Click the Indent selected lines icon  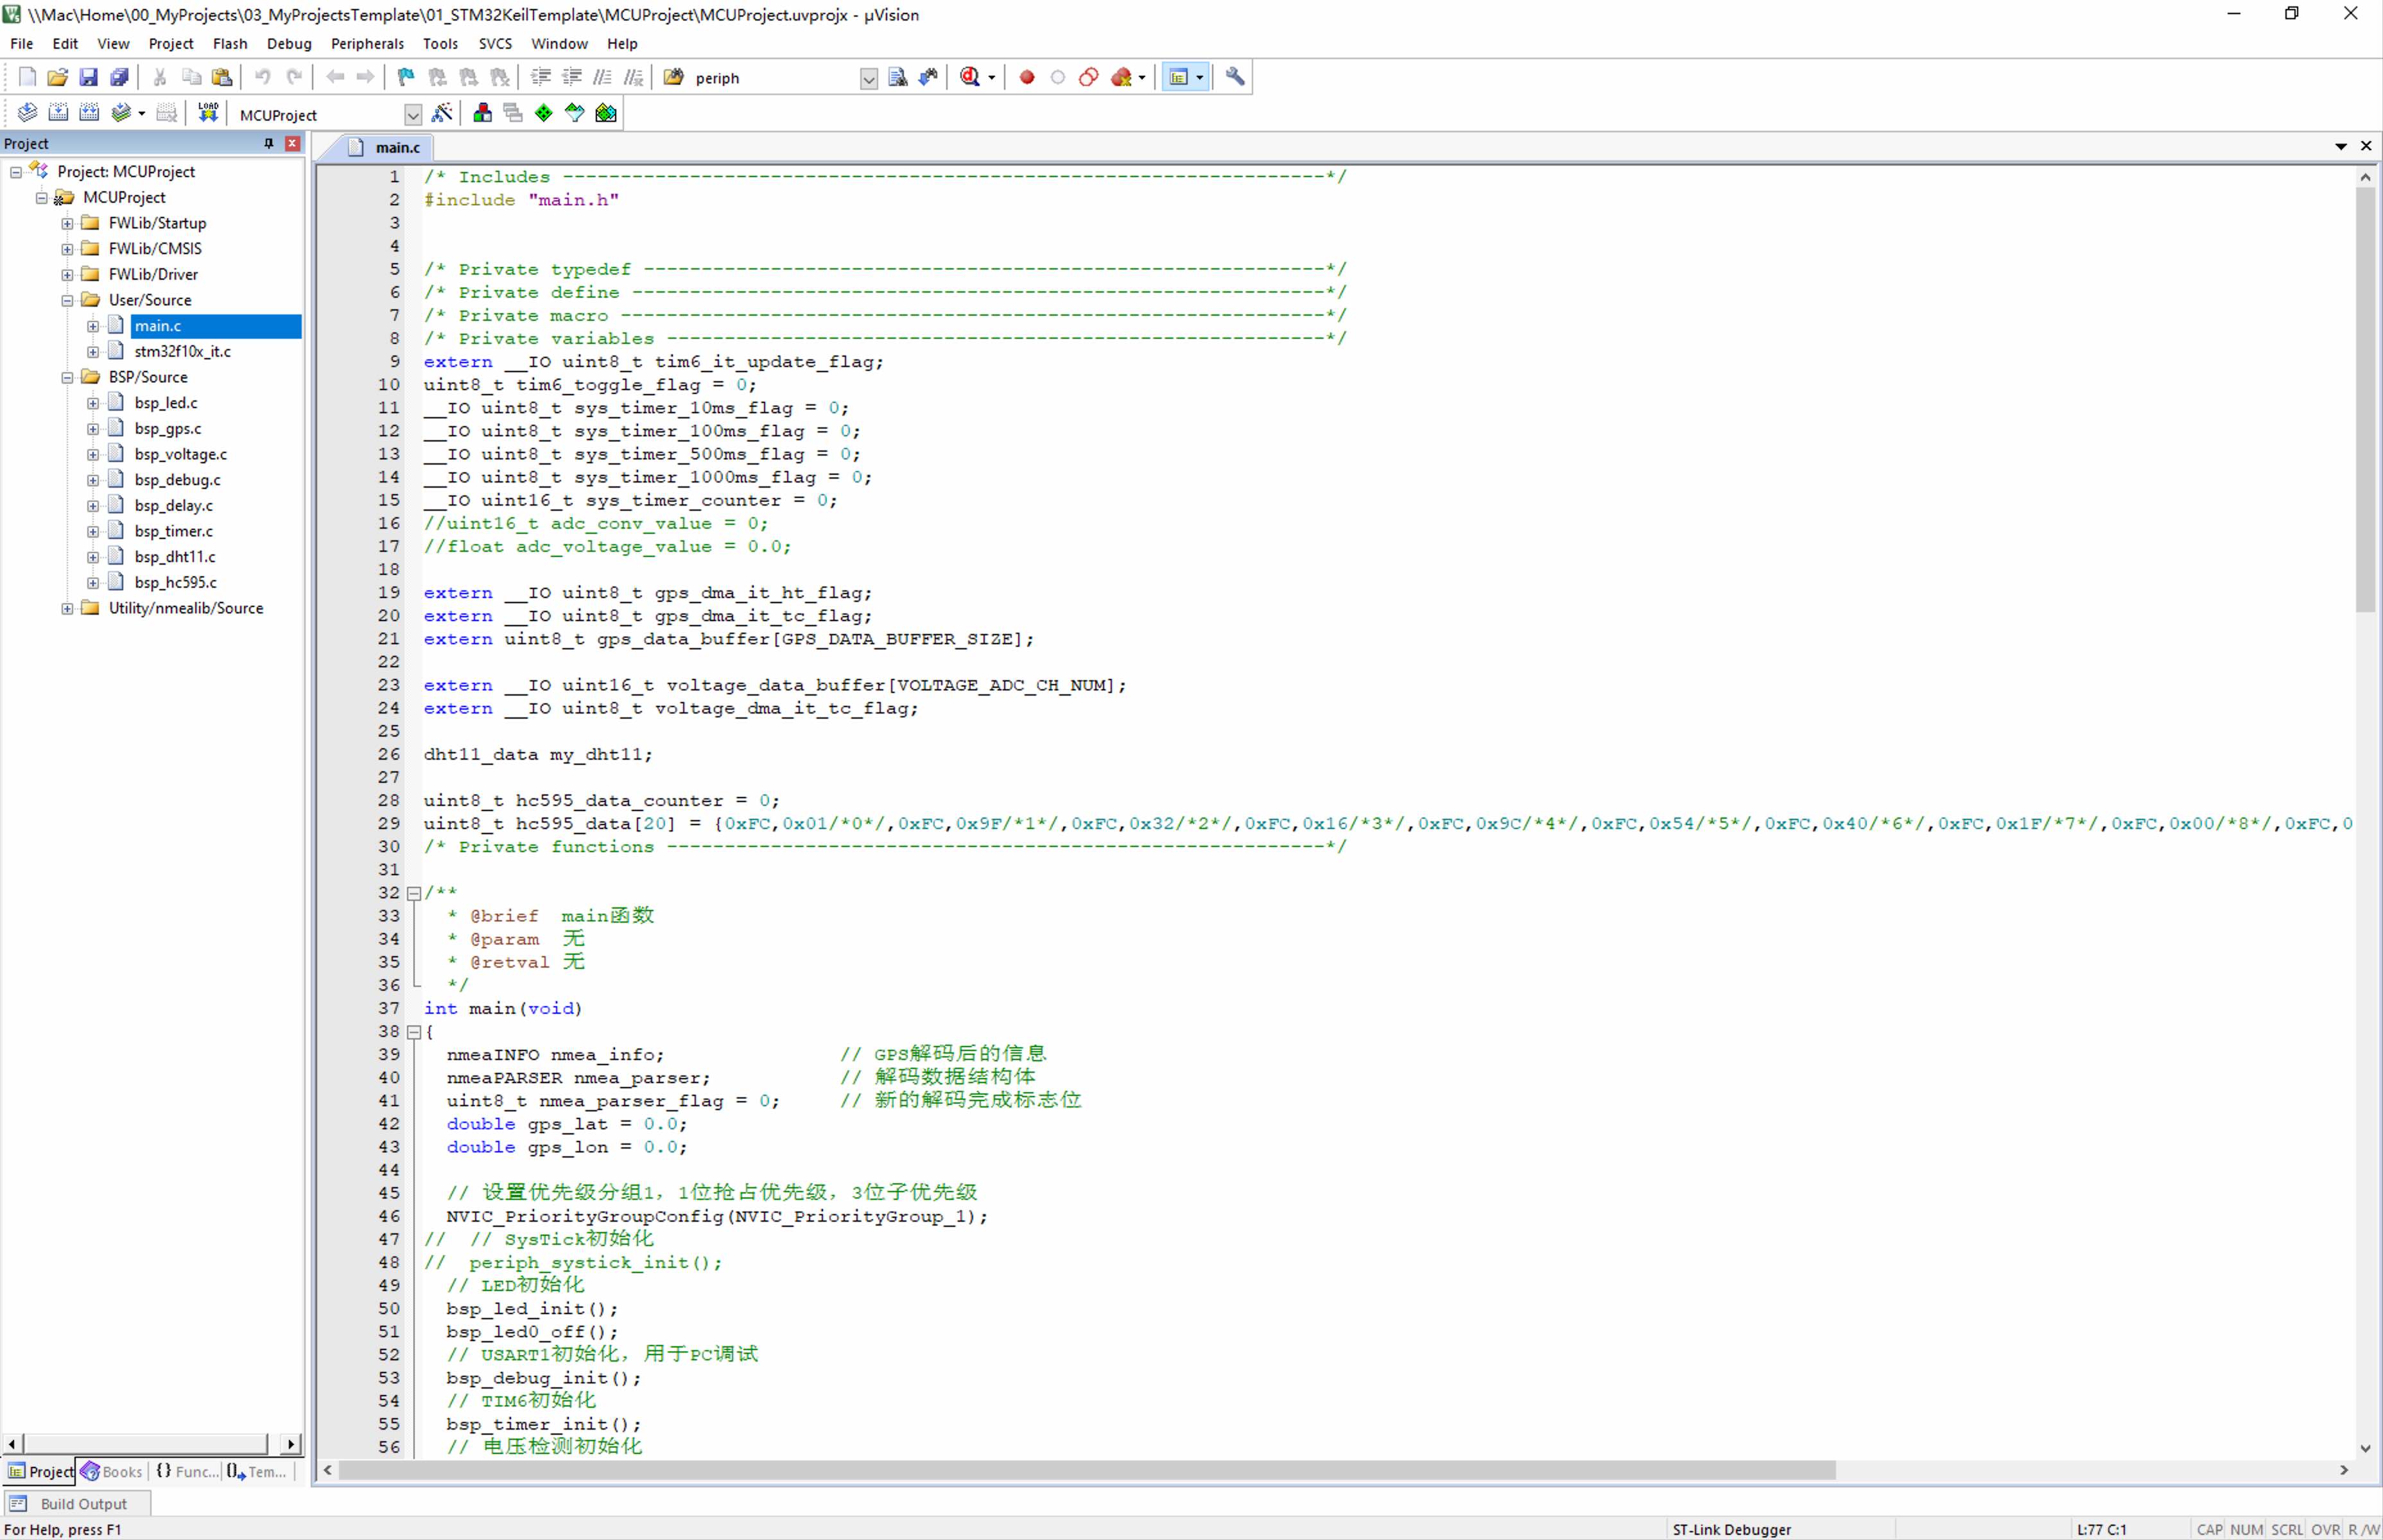541,77
